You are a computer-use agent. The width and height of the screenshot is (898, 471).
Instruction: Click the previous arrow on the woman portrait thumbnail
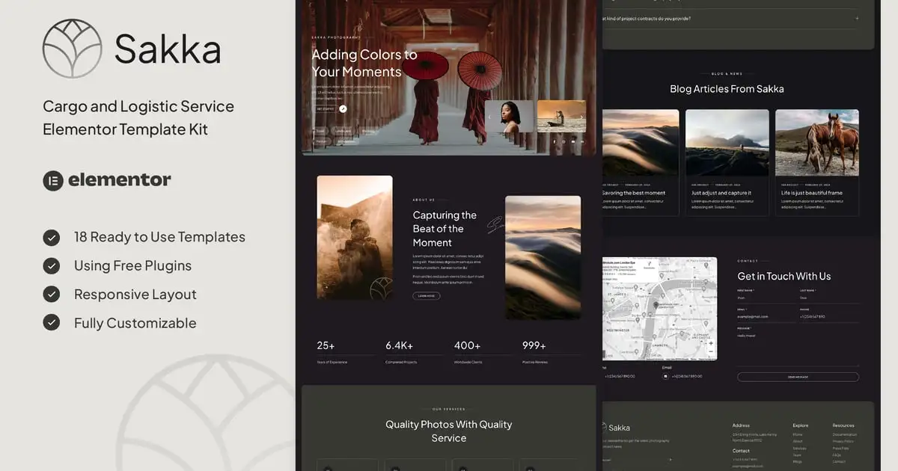(x=490, y=117)
